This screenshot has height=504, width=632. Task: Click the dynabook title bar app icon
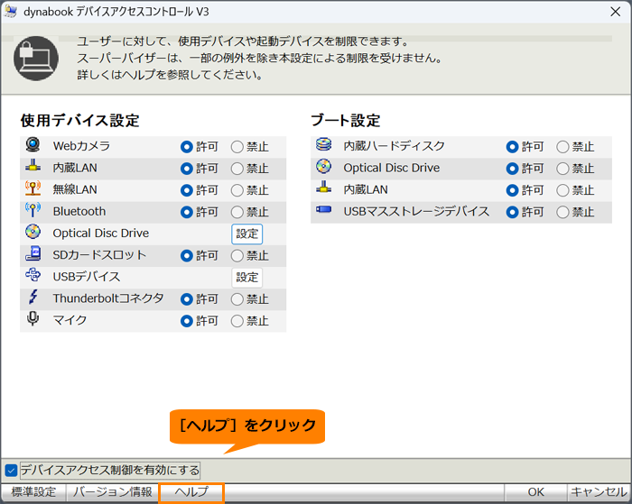tap(11, 12)
